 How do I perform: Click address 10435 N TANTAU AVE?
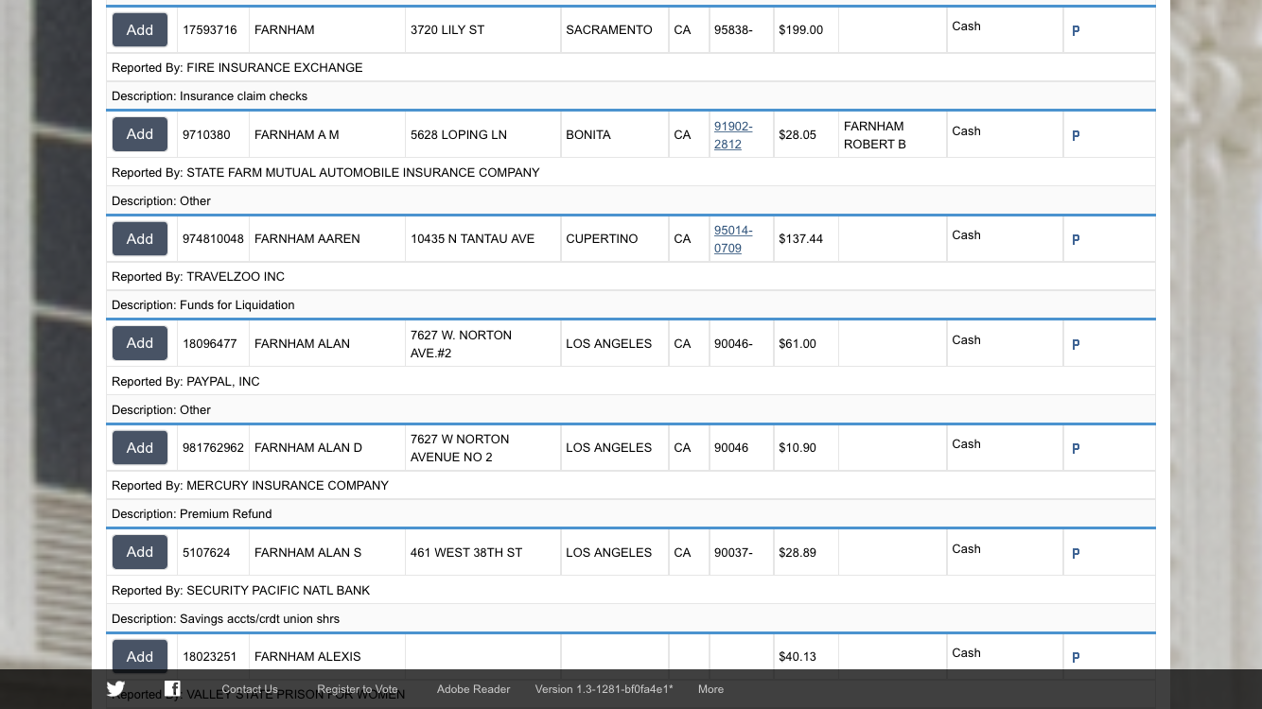473,239
